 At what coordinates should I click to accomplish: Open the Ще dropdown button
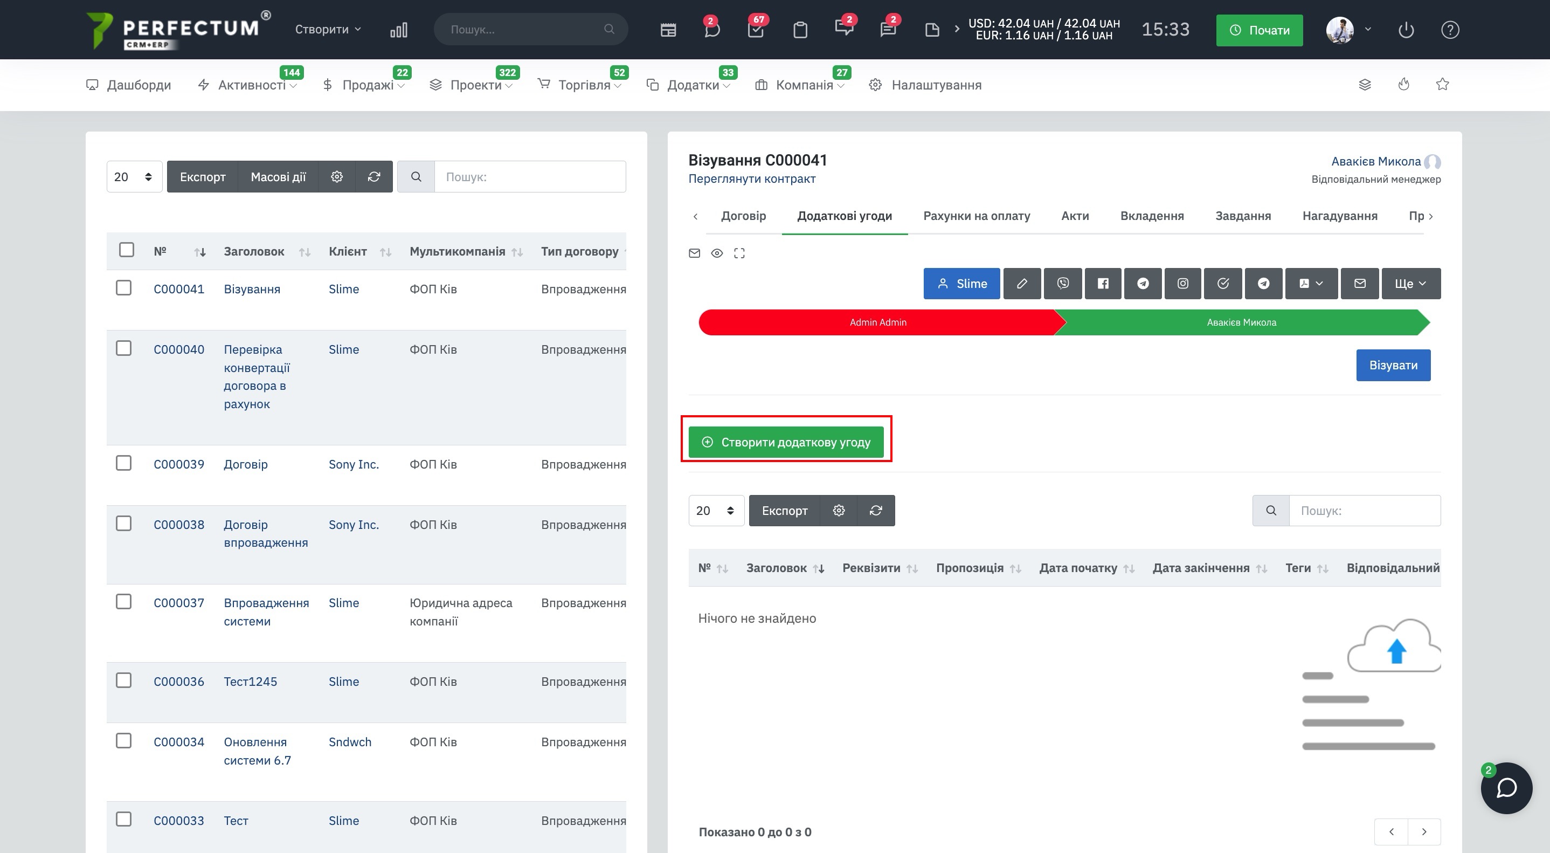pyautogui.click(x=1410, y=284)
